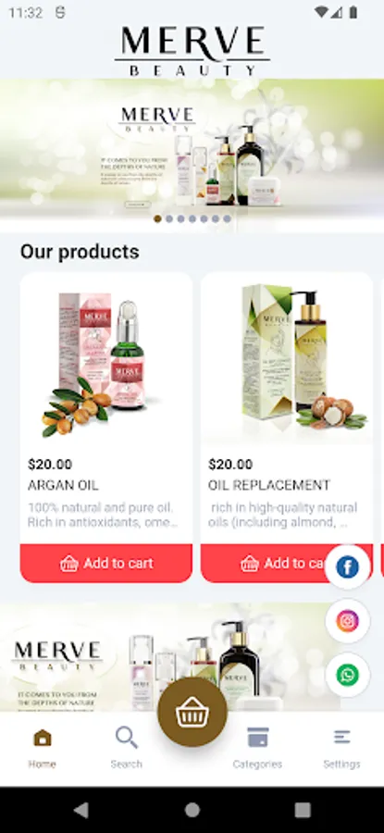
Task: Jump to the last carousel indicator dot
Action: (x=227, y=218)
